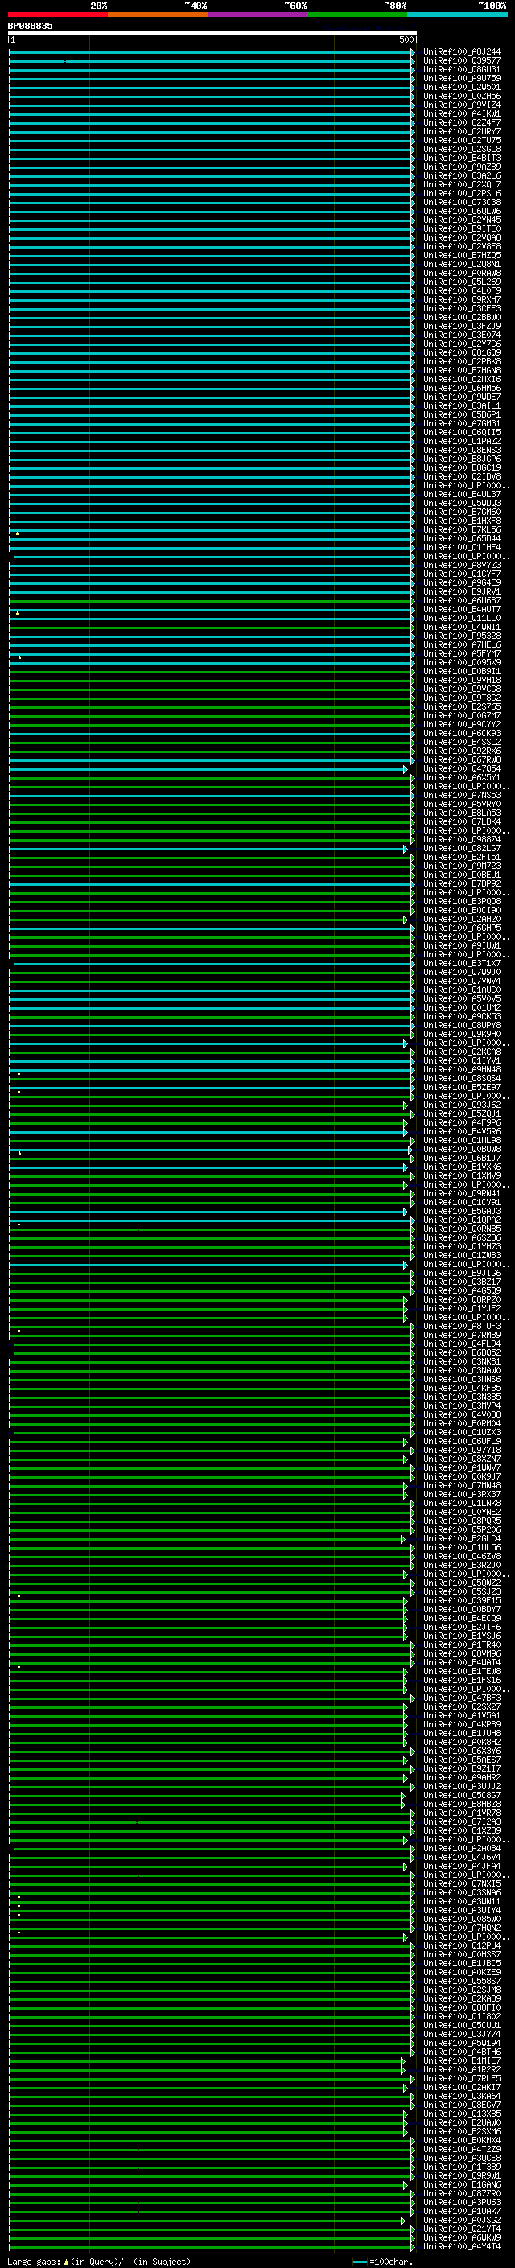The height and width of the screenshot is (2268, 515).
Task: Click the green alignment bar of UniRef100_Q8XZN7
Action: tap(208, 1459)
